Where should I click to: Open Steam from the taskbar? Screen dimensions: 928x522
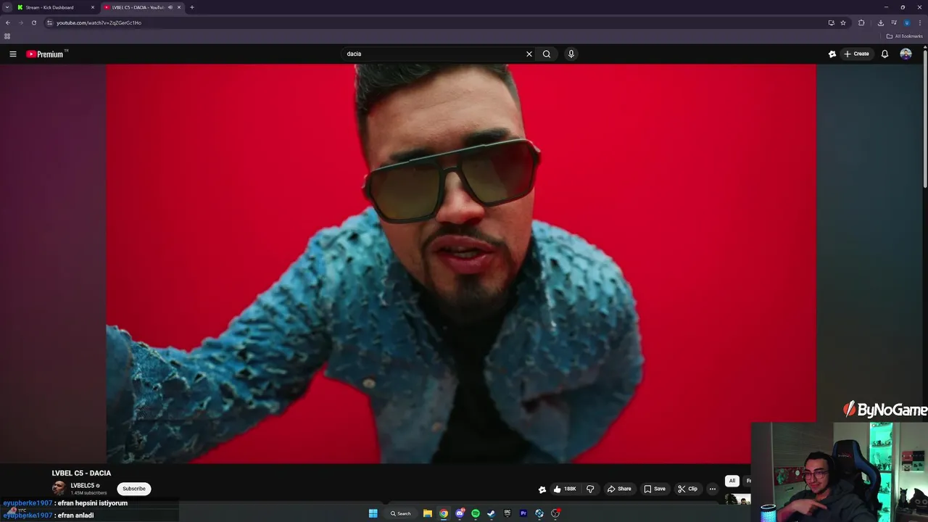coord(492,513)
